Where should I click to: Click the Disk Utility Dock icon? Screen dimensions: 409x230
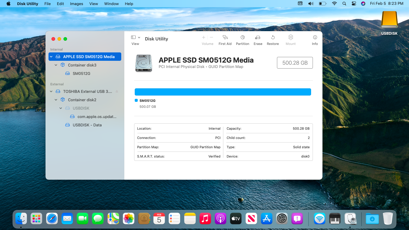350,219
